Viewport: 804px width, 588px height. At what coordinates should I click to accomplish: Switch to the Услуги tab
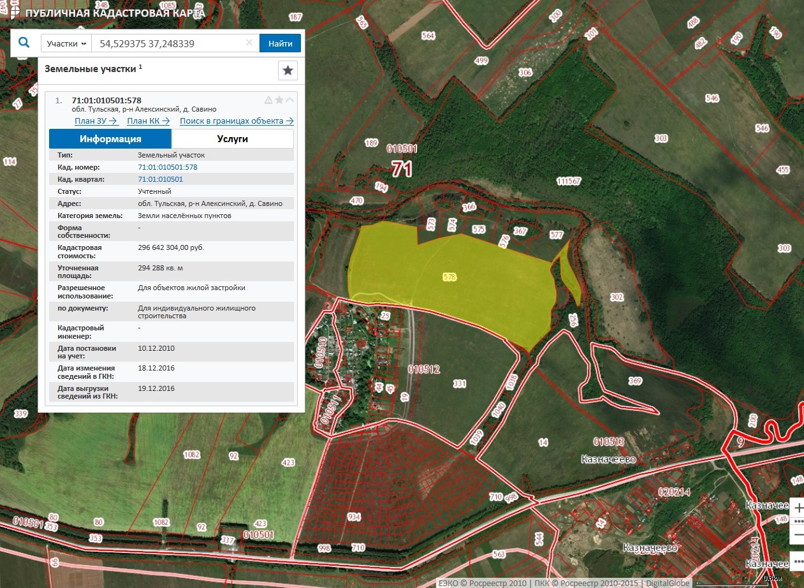tap(233, 139)
